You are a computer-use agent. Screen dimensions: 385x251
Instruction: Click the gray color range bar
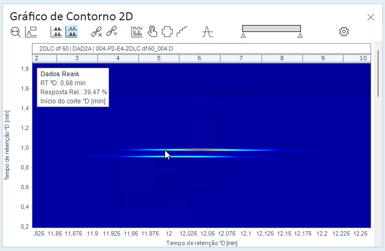point(272,29)
